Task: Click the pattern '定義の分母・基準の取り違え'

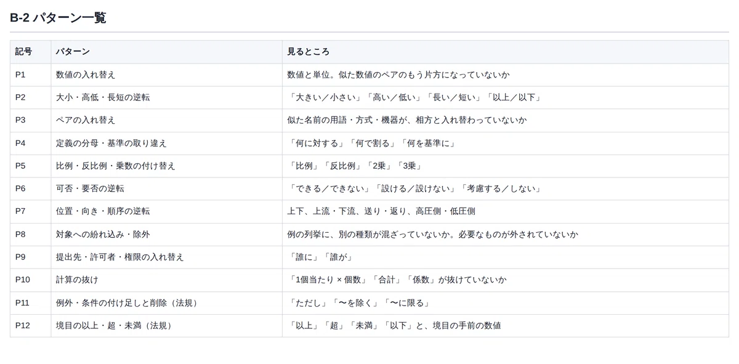Action: [111, 143]
